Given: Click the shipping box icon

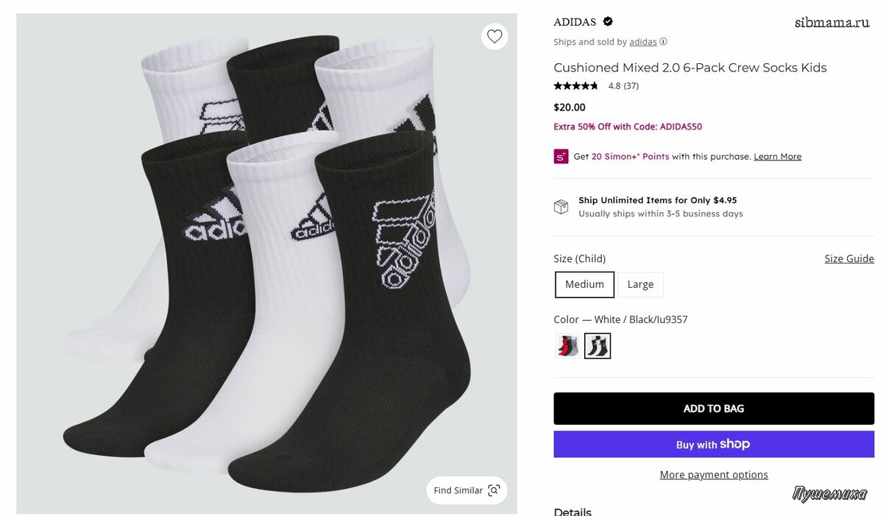Looking at the screenshot, I should [561, 207].
